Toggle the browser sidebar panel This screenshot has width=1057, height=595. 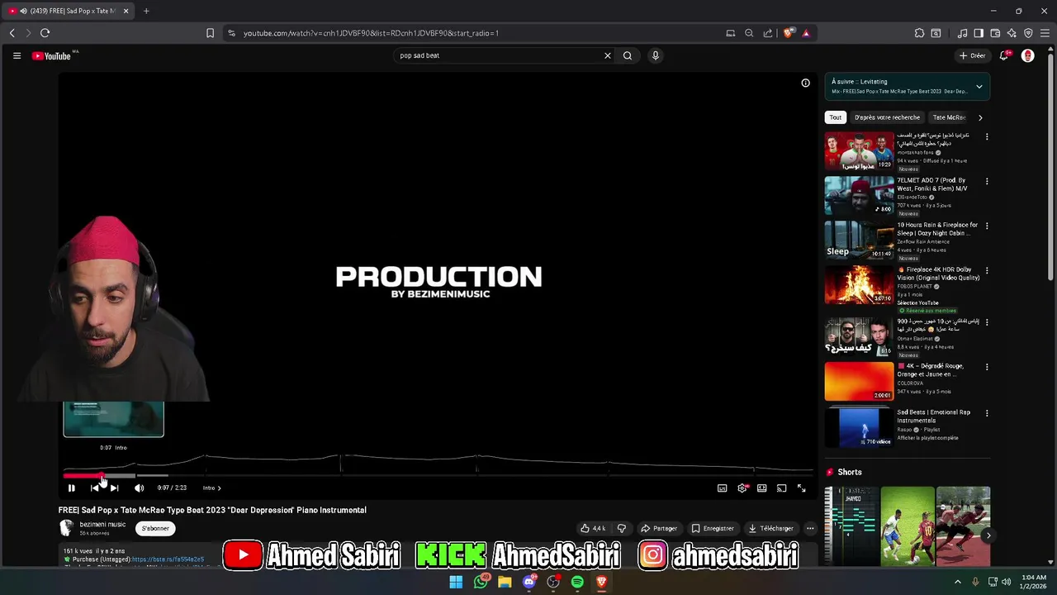(x=979, y=33)
